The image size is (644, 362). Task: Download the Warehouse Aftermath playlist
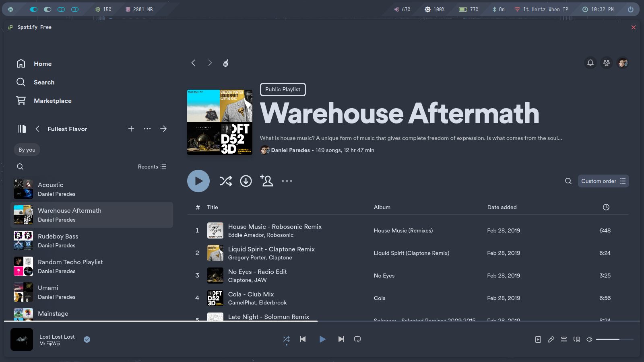tap(246, 181)
